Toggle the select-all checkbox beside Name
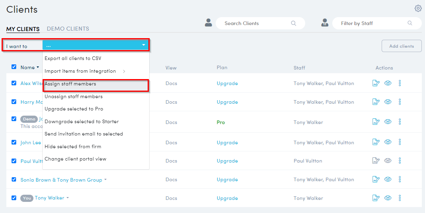The width and height of the screenshot is (425, 213). tap(14, 67)
